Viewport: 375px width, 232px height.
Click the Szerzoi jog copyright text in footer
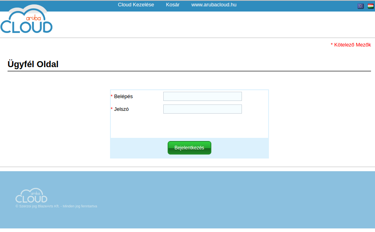coord(56,207)
